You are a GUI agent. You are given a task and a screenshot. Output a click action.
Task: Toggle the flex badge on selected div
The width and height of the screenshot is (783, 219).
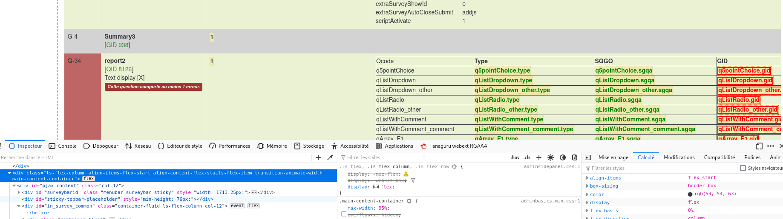pyautogui.click(x=89, y=179)
